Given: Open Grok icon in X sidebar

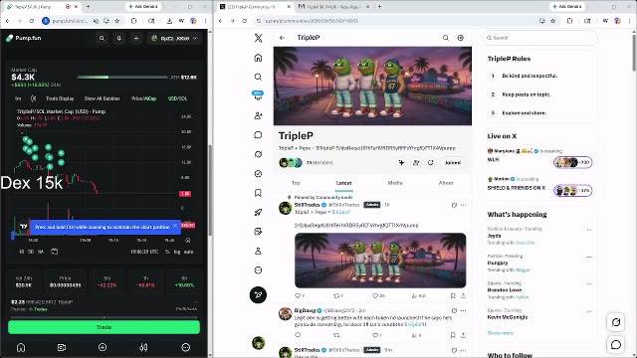Looking at the screenshot, I should click(x=258, y=154).
